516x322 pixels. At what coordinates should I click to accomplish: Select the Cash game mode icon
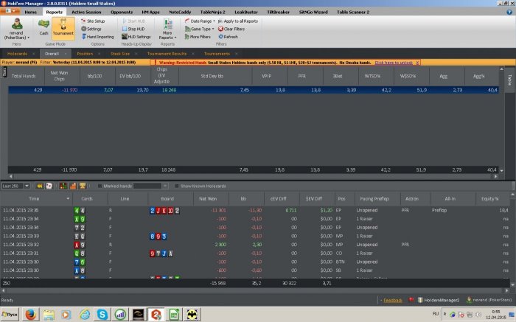click(x=43, y=27)
